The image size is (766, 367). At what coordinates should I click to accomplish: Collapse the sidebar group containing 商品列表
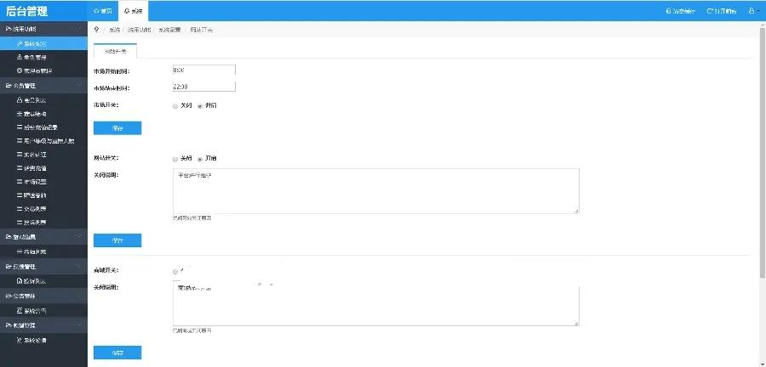(x=79, y=237)
